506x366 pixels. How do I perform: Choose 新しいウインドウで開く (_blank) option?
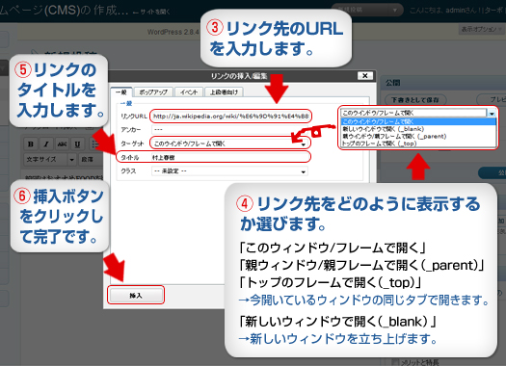(383, 129)
